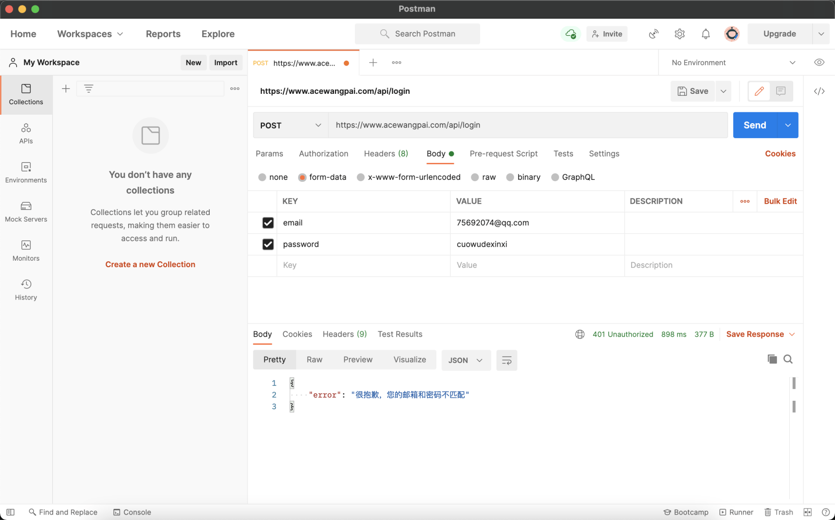Select the GraphQL body type
Viewport: 835px width, 520px height.
coord(555,177)
